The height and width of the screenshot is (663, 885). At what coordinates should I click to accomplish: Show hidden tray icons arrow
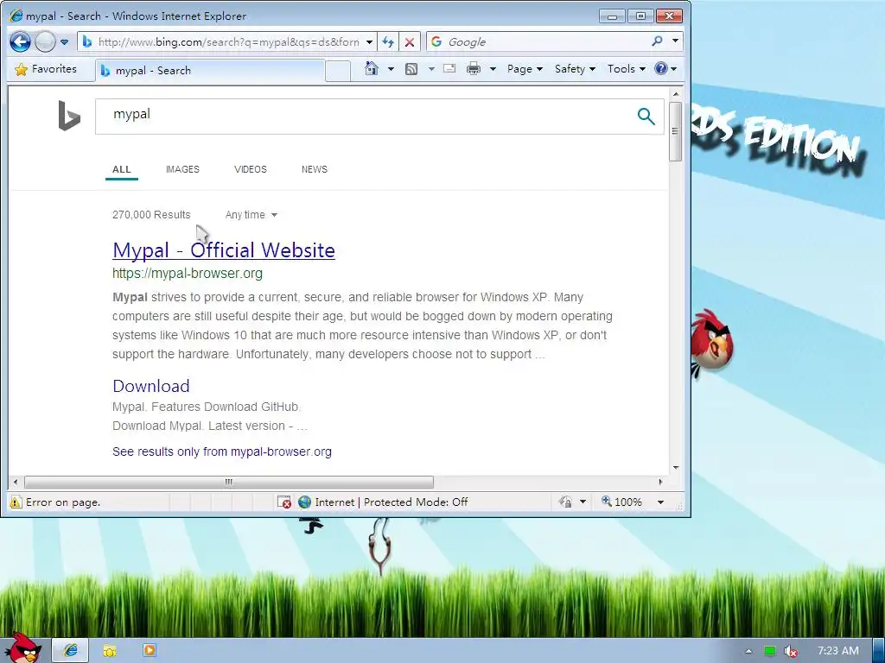pos(749,651)
